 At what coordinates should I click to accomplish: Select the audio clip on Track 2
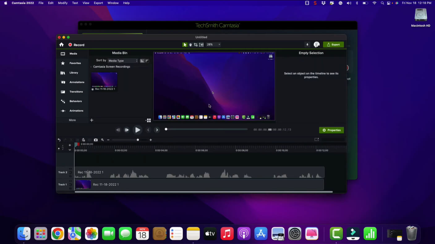pos(199,172)
